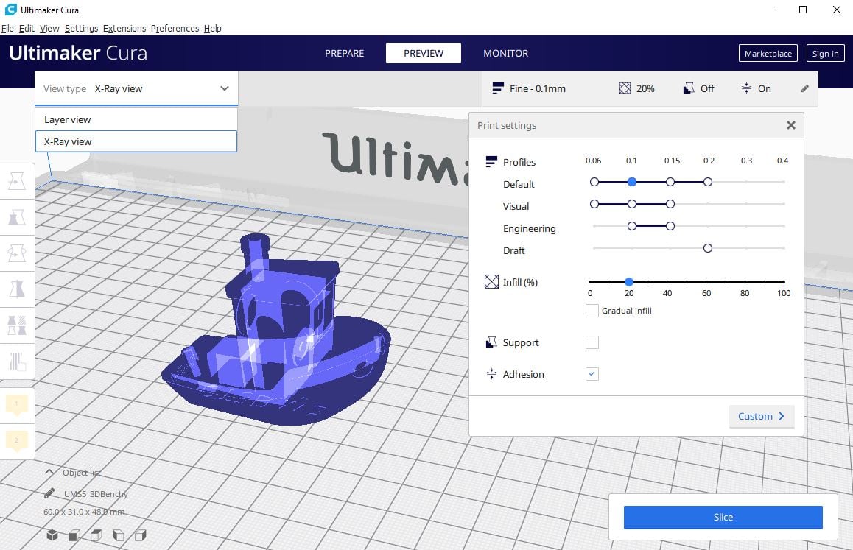Image resolution: width=853 pixels, height=550 pixels.
Task: Click the Fine - 0.1mm profile summary
Action: 529,88
